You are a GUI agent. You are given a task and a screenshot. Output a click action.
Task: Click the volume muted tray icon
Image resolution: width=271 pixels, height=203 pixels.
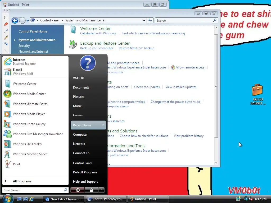251,199
